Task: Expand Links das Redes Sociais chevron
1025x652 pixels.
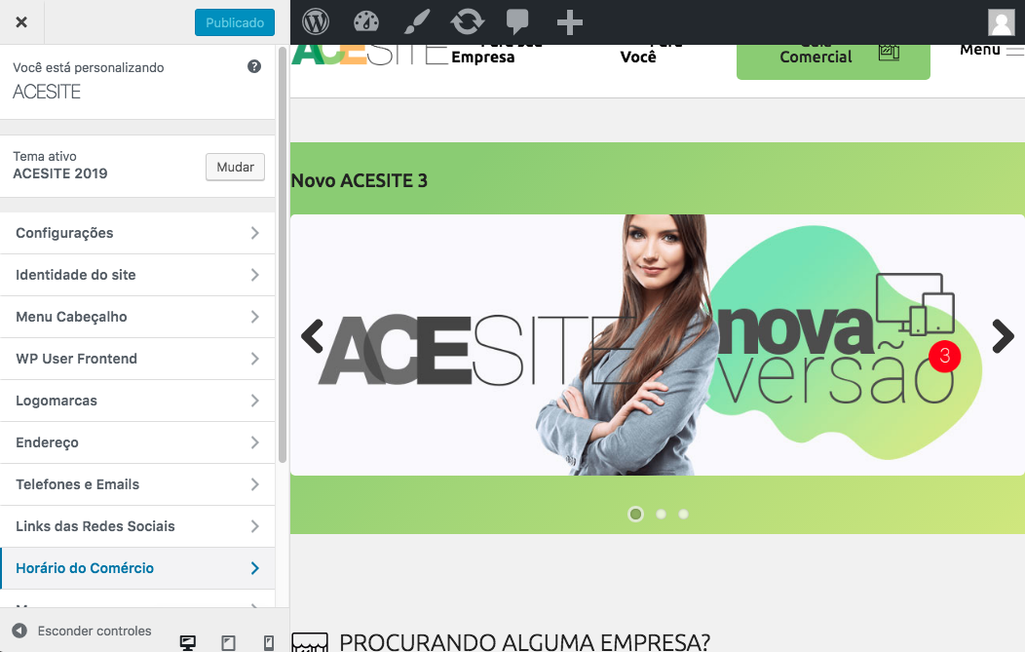Action: (x=255, y=526)
